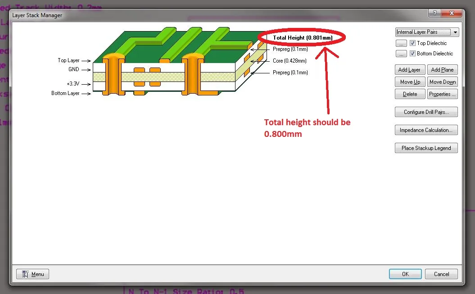
Task: Toggle the Top Dielectric checkbox
Action: [412, 43]
